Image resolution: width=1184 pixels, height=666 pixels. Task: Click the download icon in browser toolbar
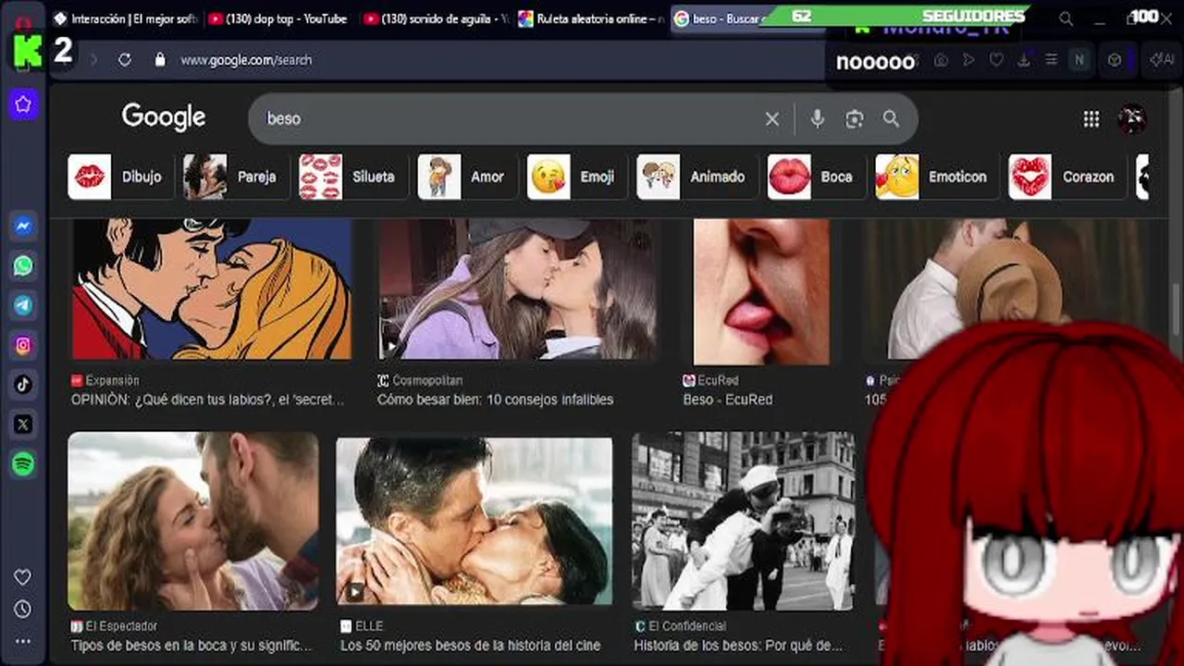point(1024,59)
